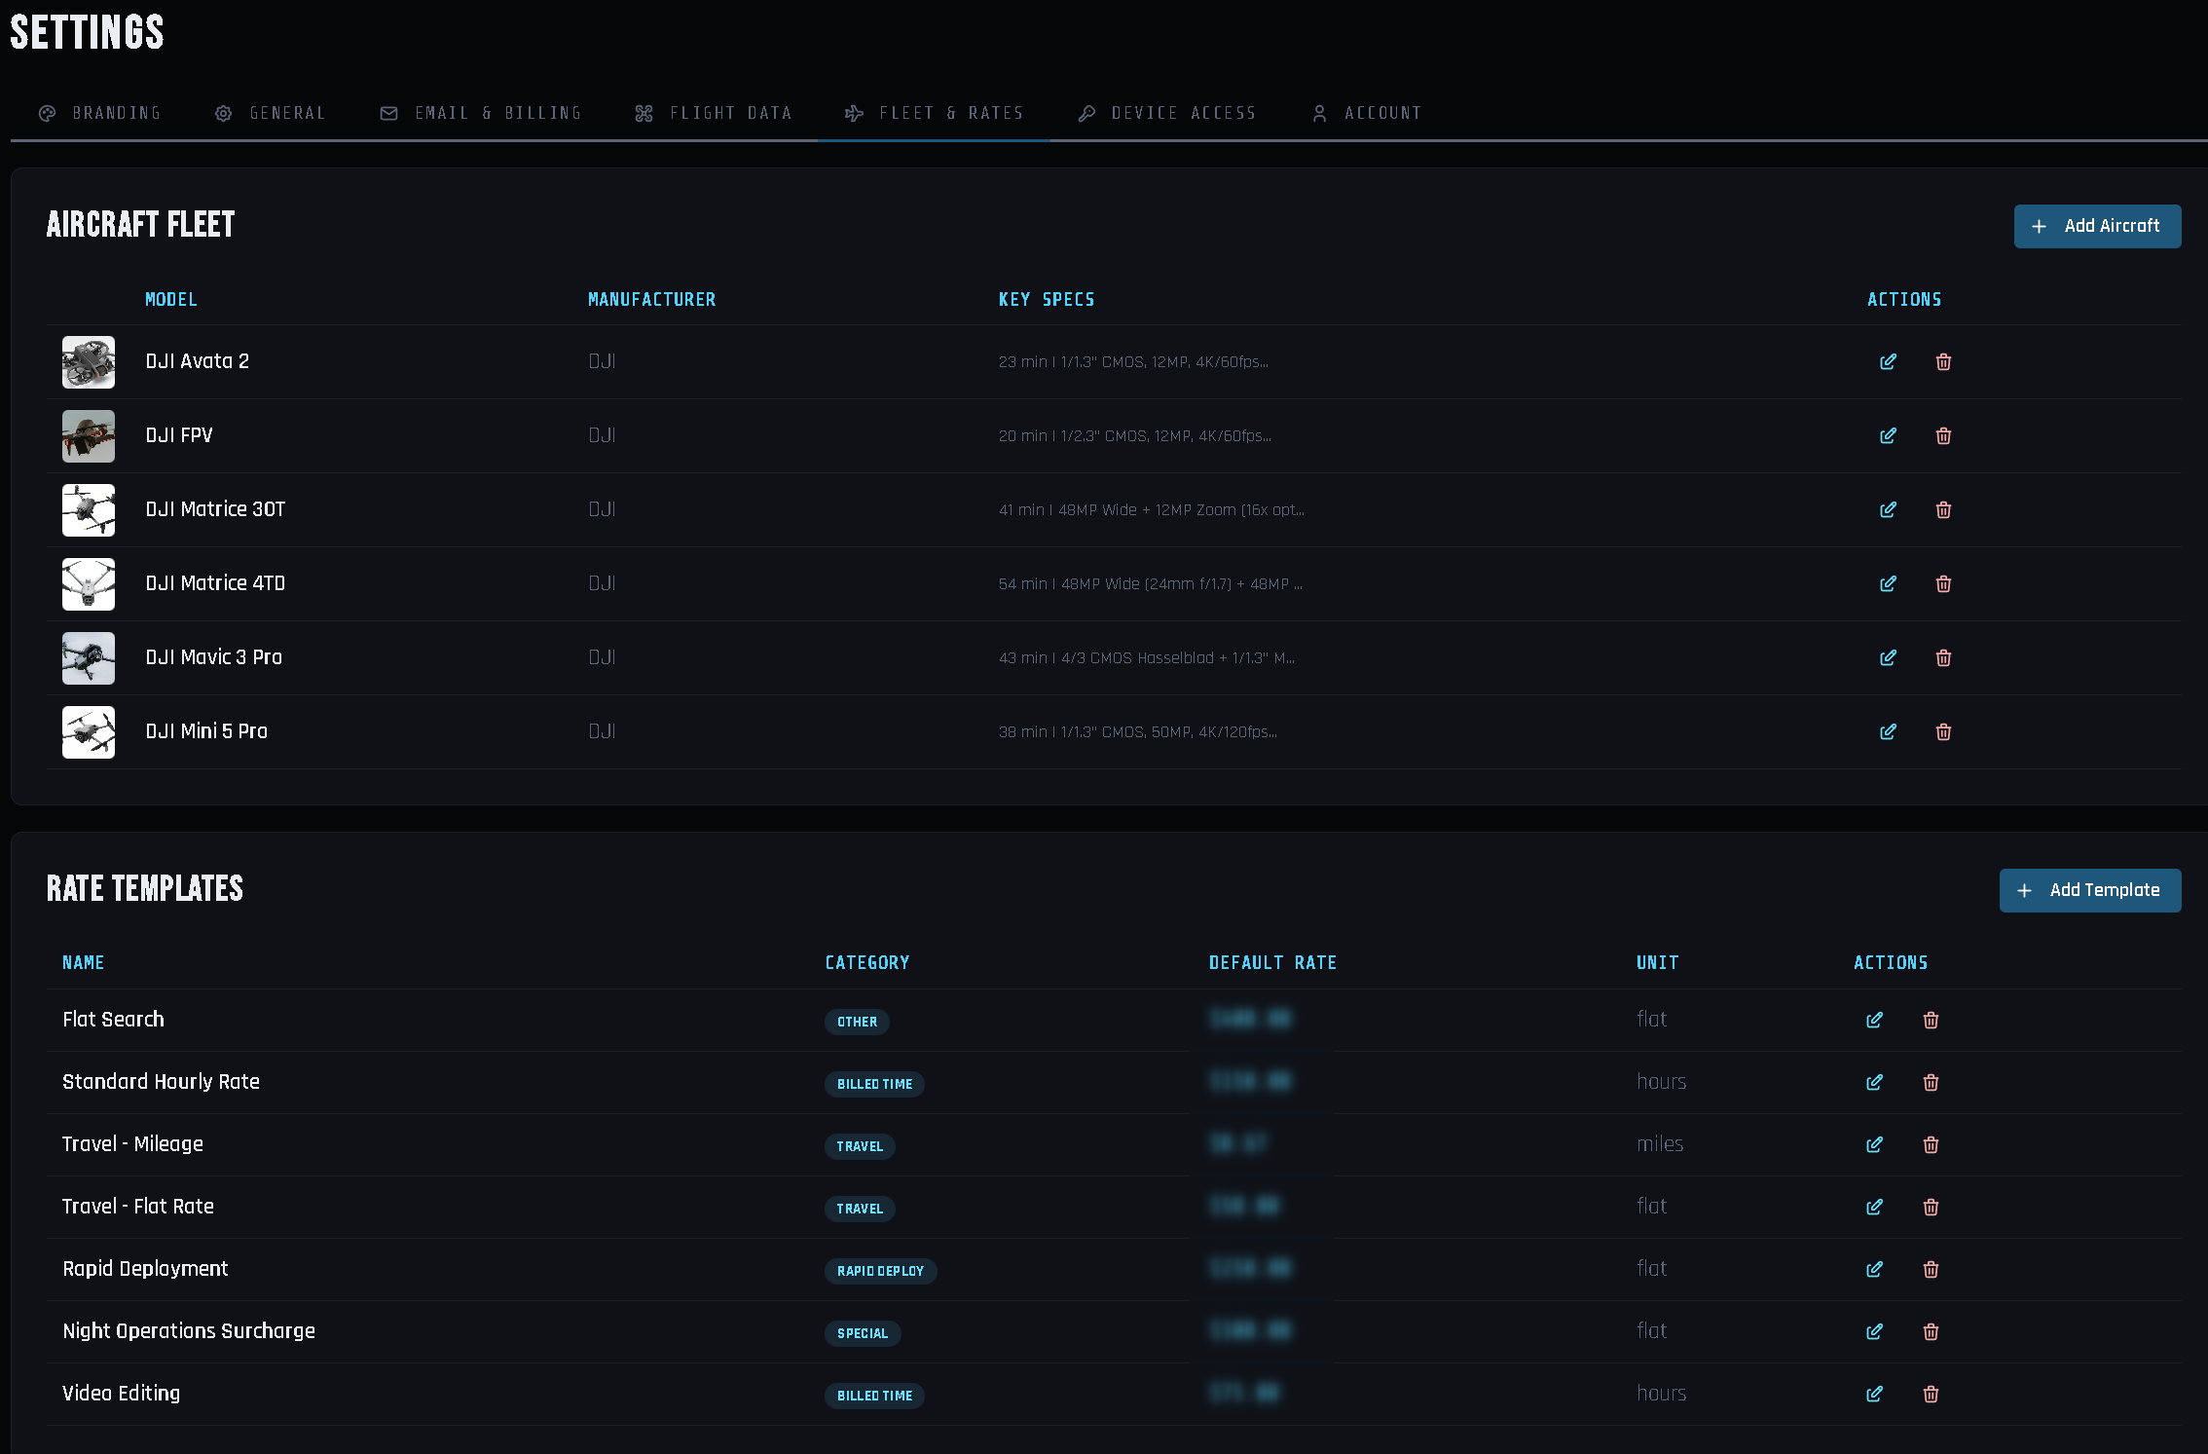This screenshot has width=2208, height=1454.
Task: Delete the Travel - Flat Rate template
Action: click(1931, 1207)
